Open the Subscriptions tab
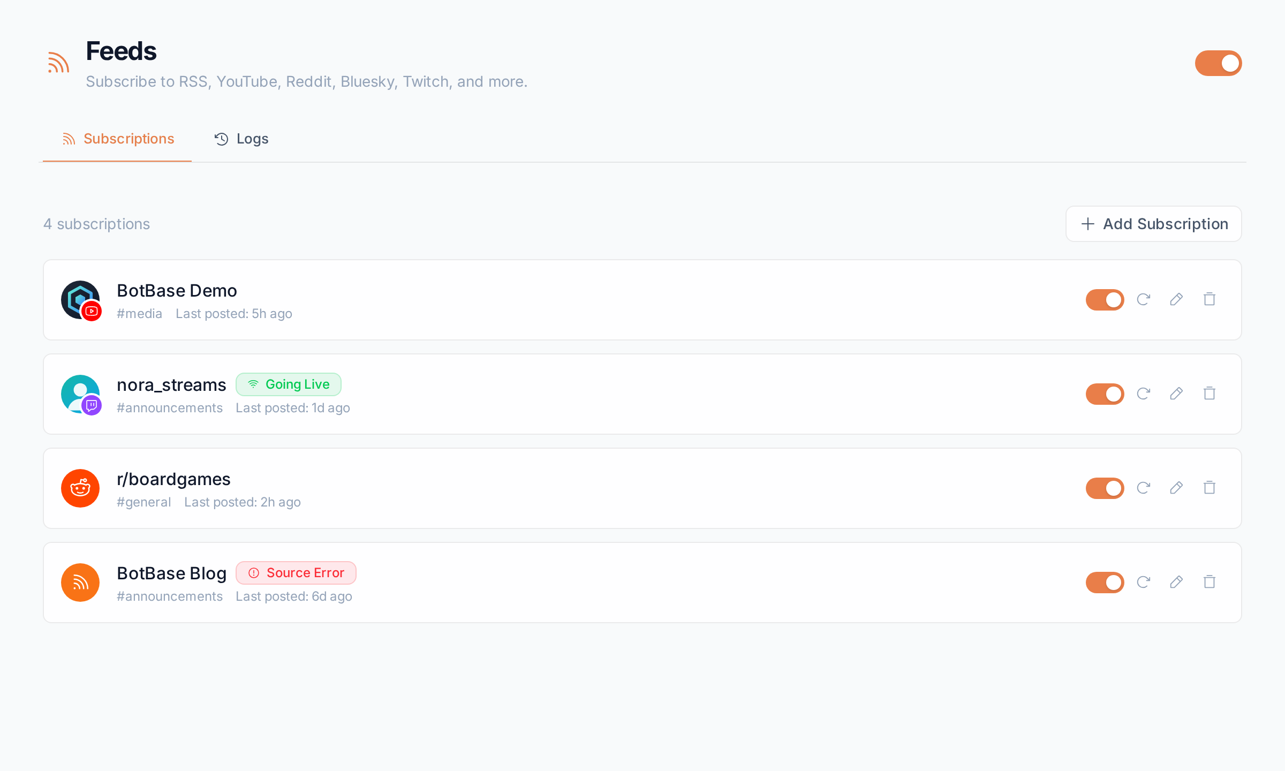The width and height of the screenshot is (1285, 771). point(117,139)
